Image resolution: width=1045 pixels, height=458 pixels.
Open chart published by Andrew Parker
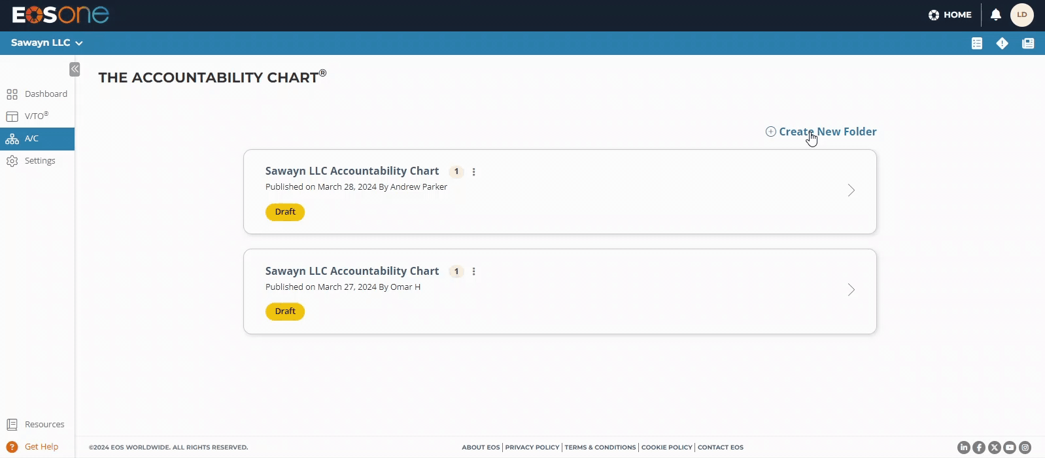click(x=560, y=192)
